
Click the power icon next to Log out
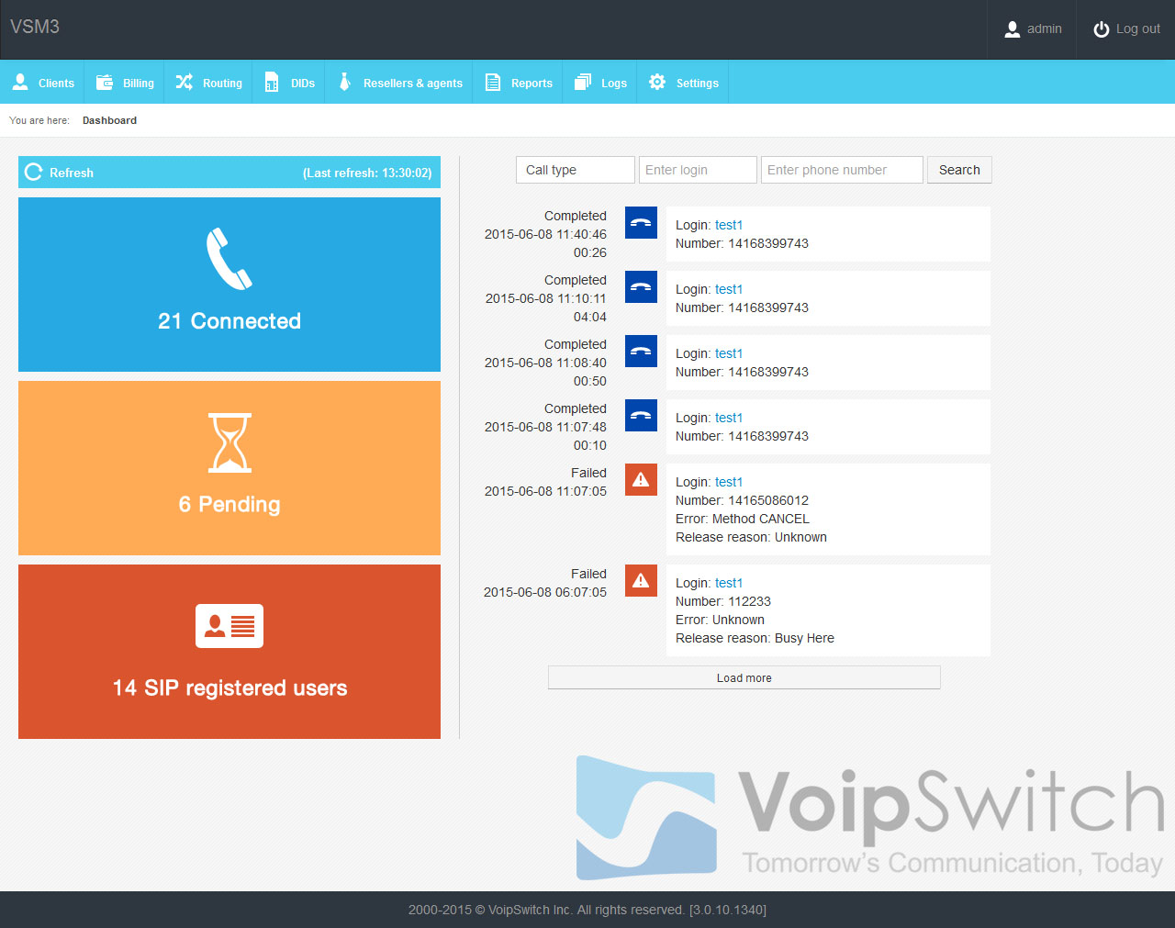click(1101, 29)
